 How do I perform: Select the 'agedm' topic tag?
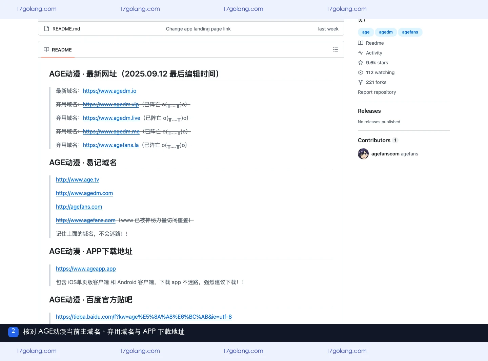(386, 32)
